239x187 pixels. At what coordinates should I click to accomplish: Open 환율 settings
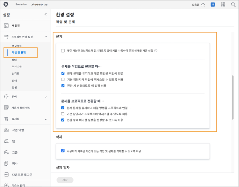(14, 87)
